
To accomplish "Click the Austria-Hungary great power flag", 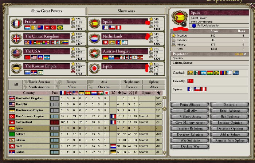I will pyautogui.click(x=94, y=53).
